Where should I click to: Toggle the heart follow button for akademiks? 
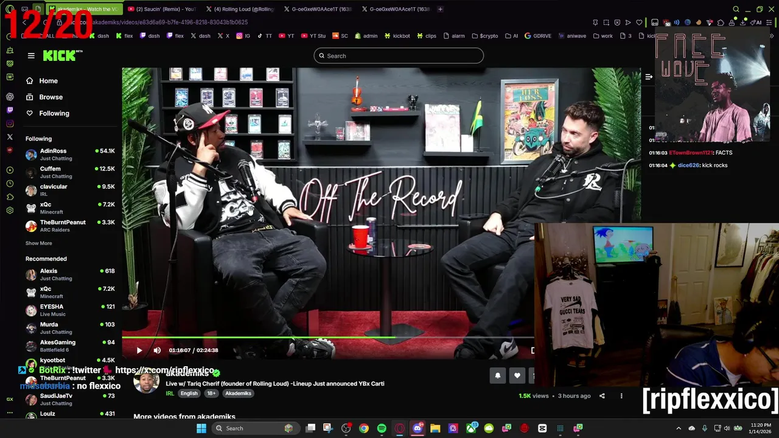[x=517, y=375]
